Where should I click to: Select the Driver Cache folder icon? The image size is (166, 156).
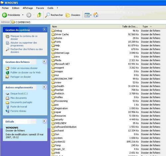point(53,34)
